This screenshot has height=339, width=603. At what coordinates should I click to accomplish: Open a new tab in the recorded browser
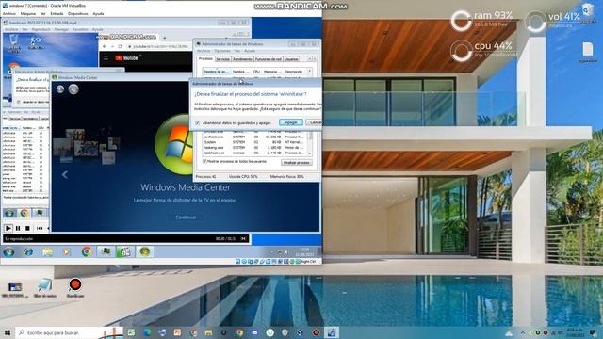(165, 38)
